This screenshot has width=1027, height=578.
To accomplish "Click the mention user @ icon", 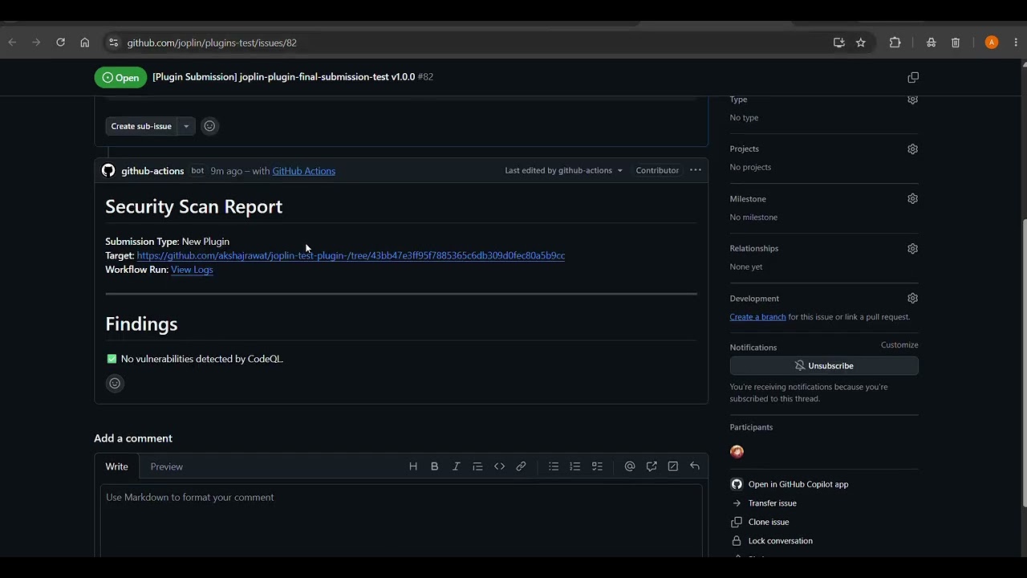I will pyautogui.click(x=630, y=466).
